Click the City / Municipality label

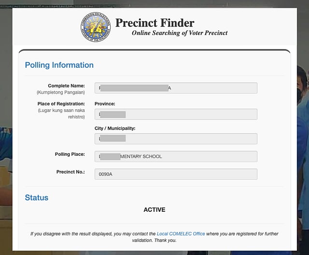click(115, 128)
